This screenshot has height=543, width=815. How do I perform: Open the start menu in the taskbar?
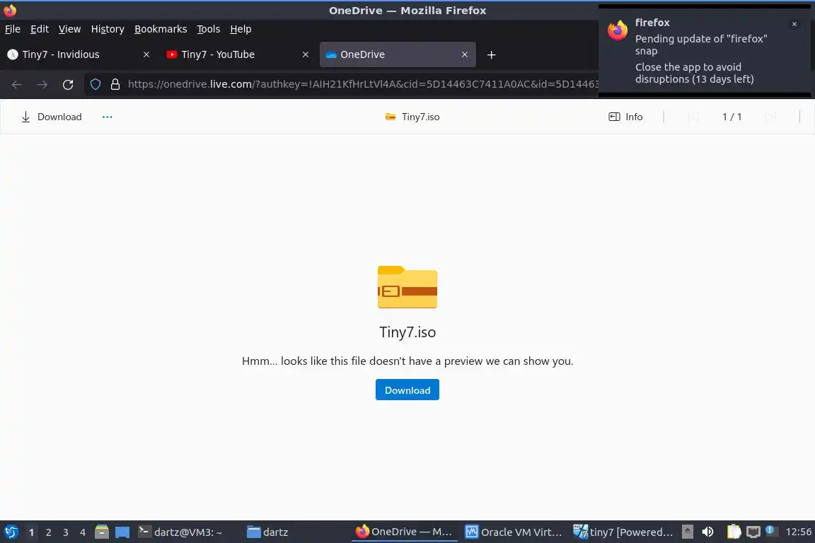pyautogui.click(x=11, y=532)
